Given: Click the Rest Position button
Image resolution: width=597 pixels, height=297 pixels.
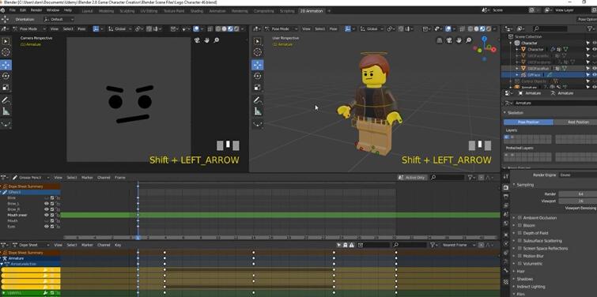Looking at the screenshot, I should pos(578,122).
